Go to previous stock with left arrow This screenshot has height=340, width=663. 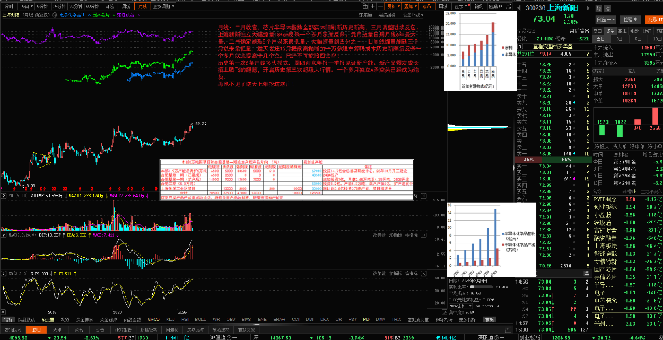[x=519, y=8]
